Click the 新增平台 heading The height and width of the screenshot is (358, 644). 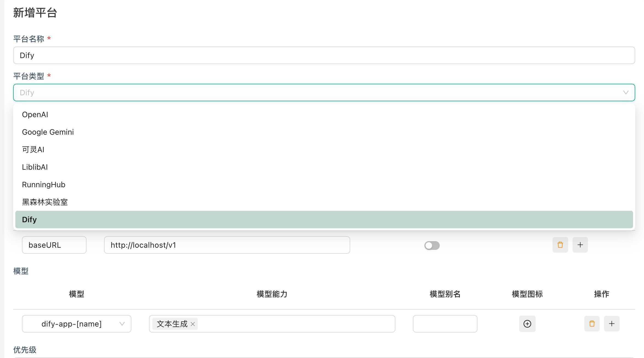coord(35,13)
